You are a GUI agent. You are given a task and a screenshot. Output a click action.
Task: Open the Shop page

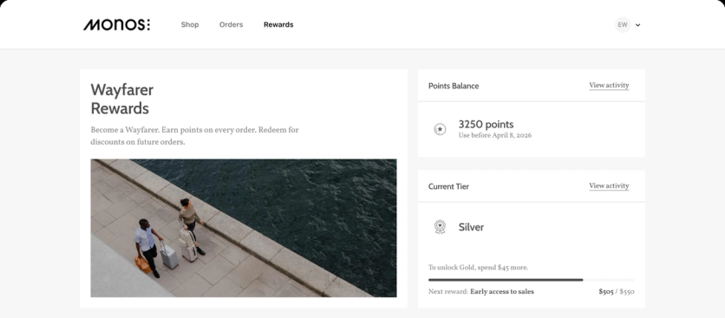coord(190,24)
